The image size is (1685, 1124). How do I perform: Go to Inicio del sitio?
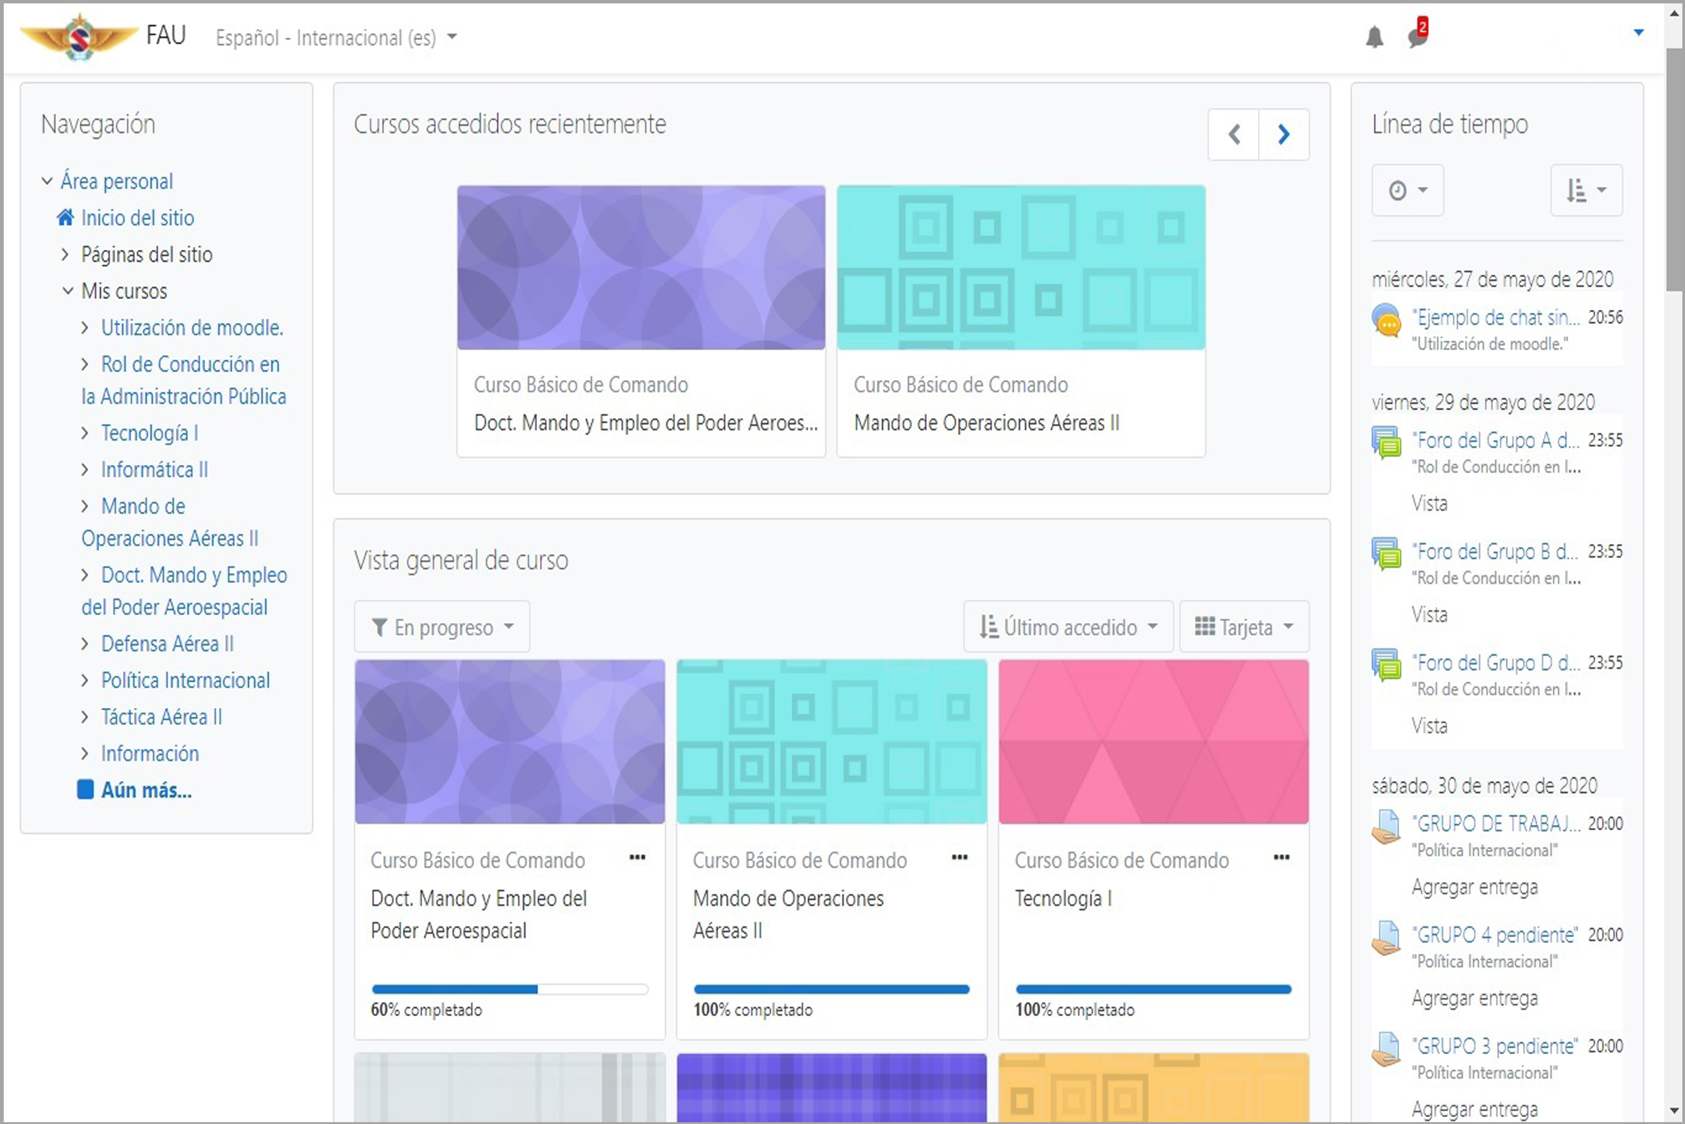pos(138,218)
